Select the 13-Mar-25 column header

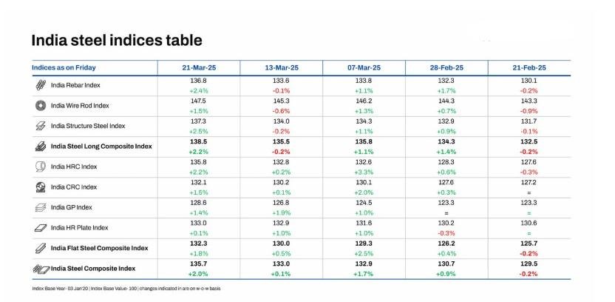coord(282,67)
